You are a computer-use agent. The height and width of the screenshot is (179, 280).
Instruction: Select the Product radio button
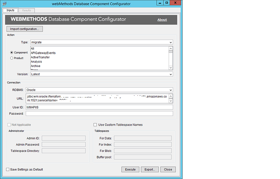12,58
